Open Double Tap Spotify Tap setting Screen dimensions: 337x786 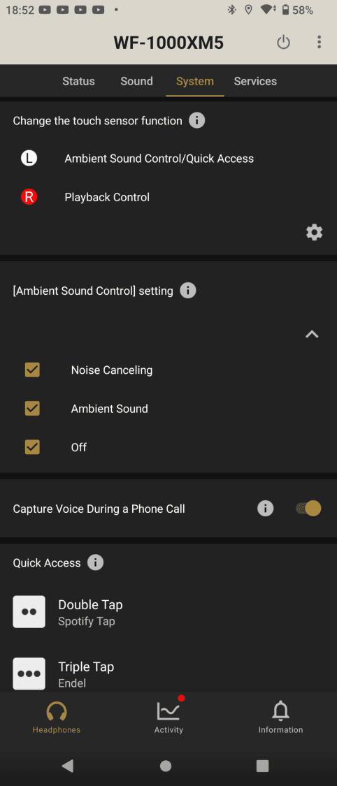click(x=168, y=612)
